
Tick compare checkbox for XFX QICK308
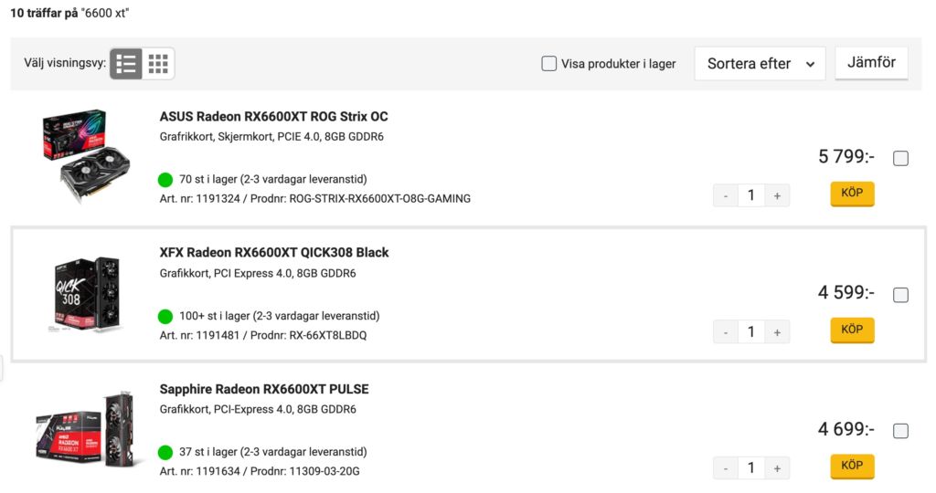point(900,295)
